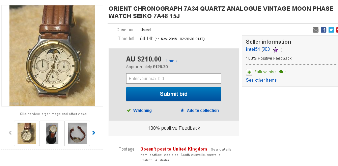Click the email share icon
338x166 pixels.
pyautogui.click(x=316, y=30)
